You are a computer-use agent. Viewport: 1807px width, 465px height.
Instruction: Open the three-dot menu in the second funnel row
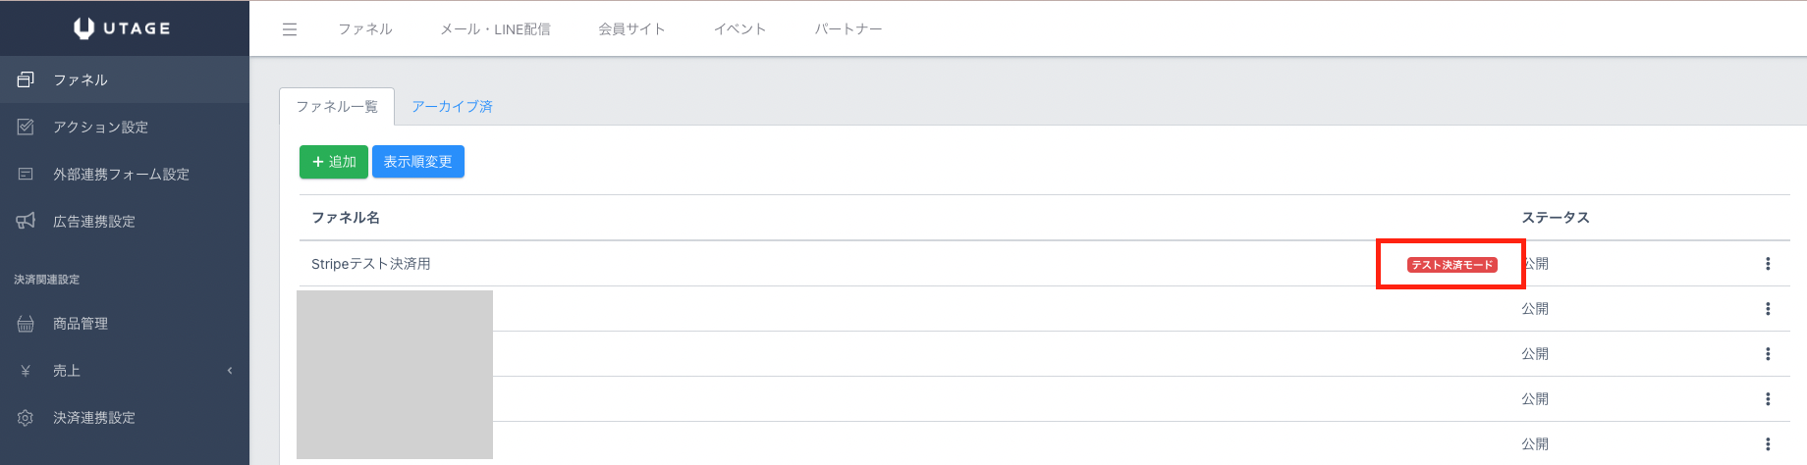point(1768,309)
